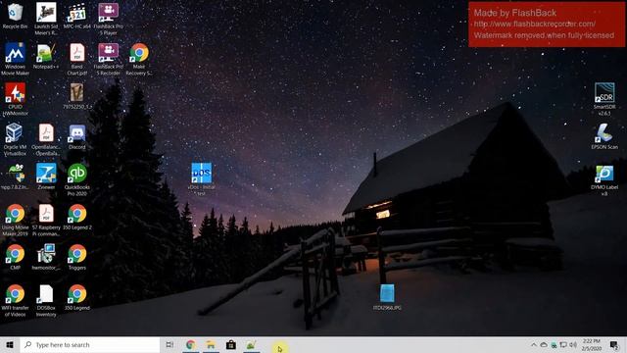This screenshot has width=627, height=353.
Task: Select the Recycle Bin desktop icon
Action: tap(15, 16)
